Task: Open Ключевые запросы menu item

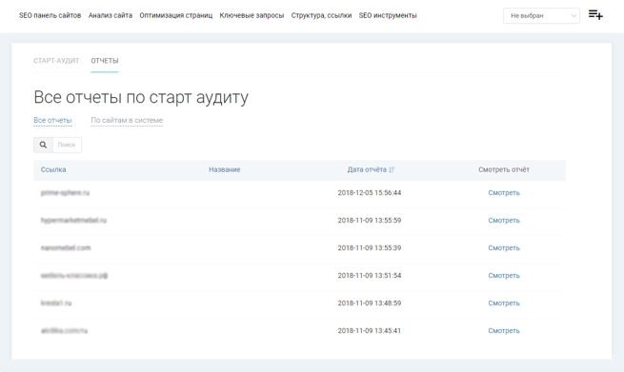Action: pos(252,15)
